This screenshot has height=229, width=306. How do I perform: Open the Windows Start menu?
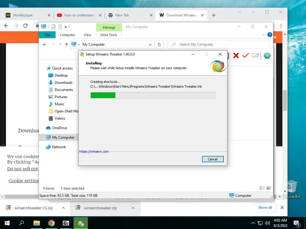tap(7, 223)
